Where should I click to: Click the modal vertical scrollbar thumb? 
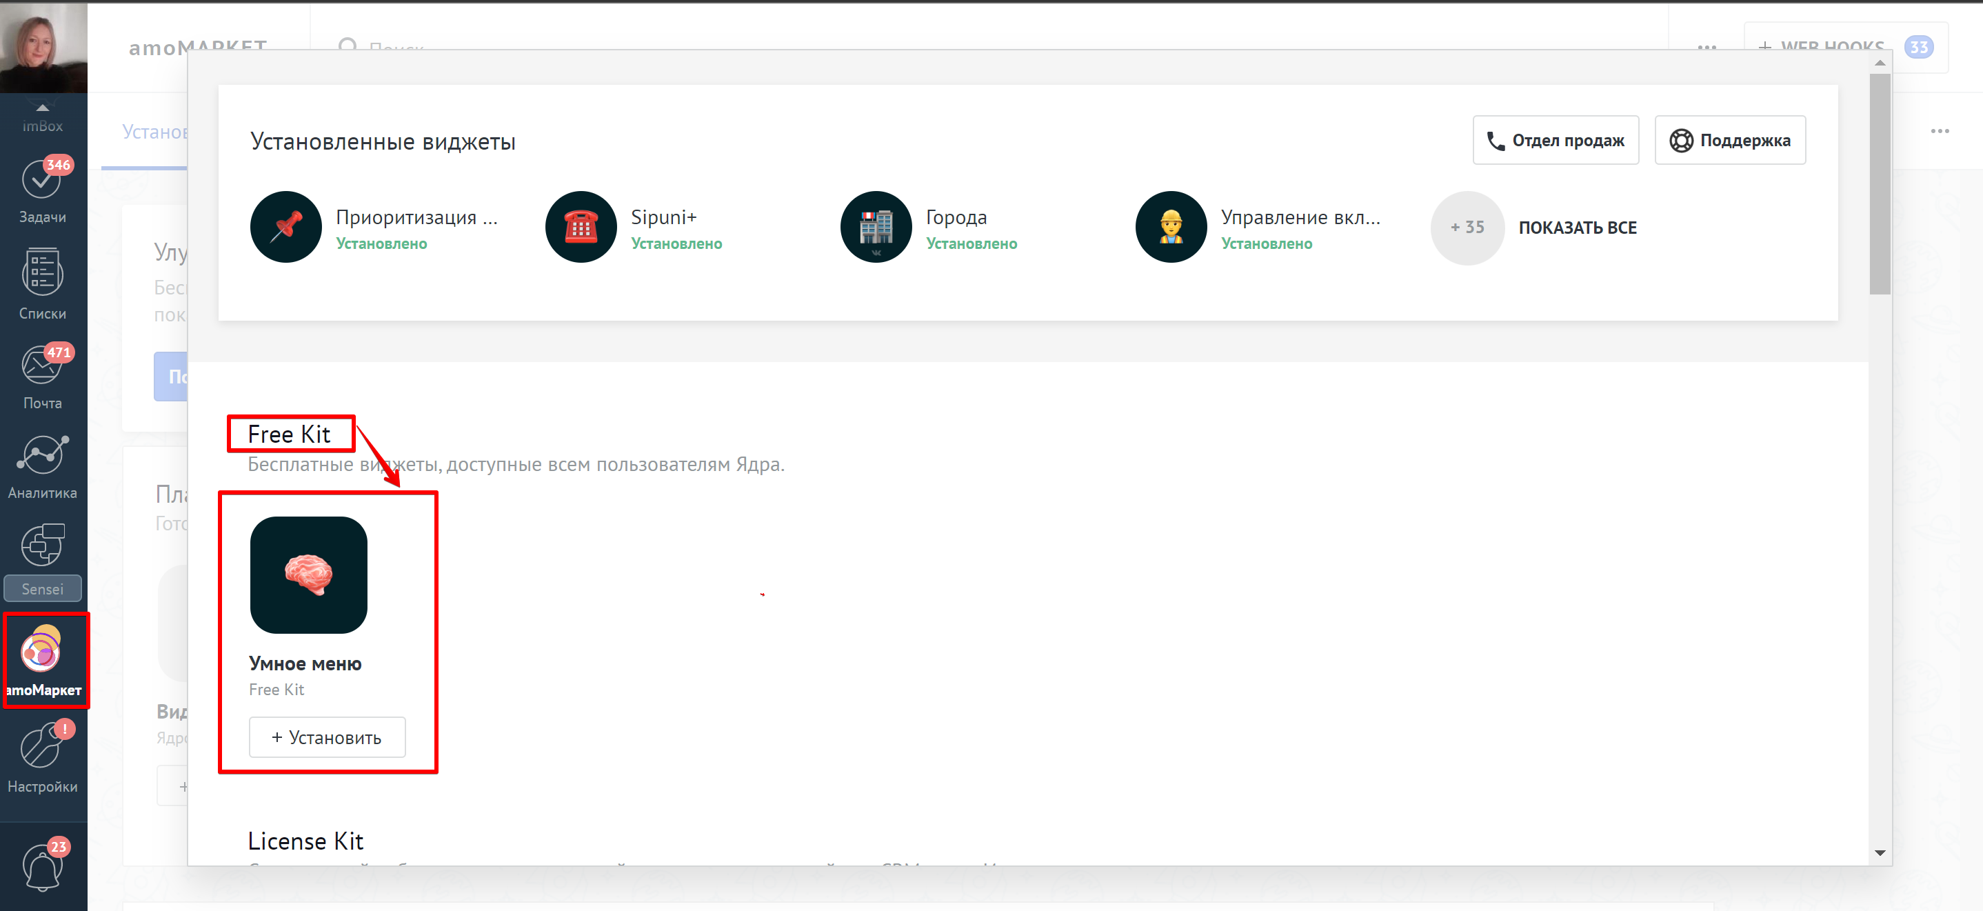tap(1879, 183)
